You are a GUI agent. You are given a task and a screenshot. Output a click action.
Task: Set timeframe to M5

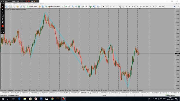(x=141, y=6)
